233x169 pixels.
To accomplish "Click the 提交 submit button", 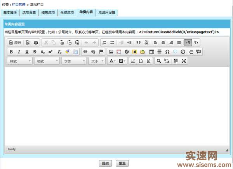I will 105,163.
